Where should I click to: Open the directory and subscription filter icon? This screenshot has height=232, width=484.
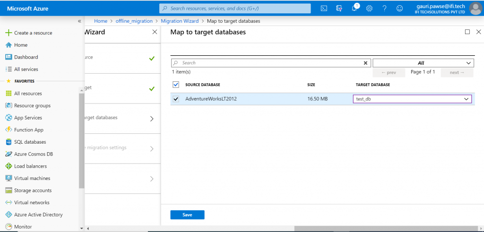[339, 9]
